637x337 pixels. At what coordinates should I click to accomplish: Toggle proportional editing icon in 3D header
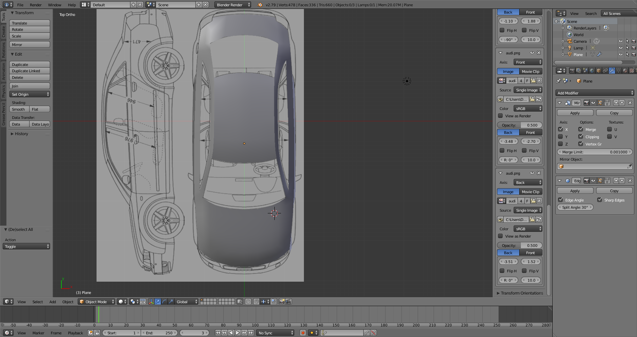coord(248,302)
